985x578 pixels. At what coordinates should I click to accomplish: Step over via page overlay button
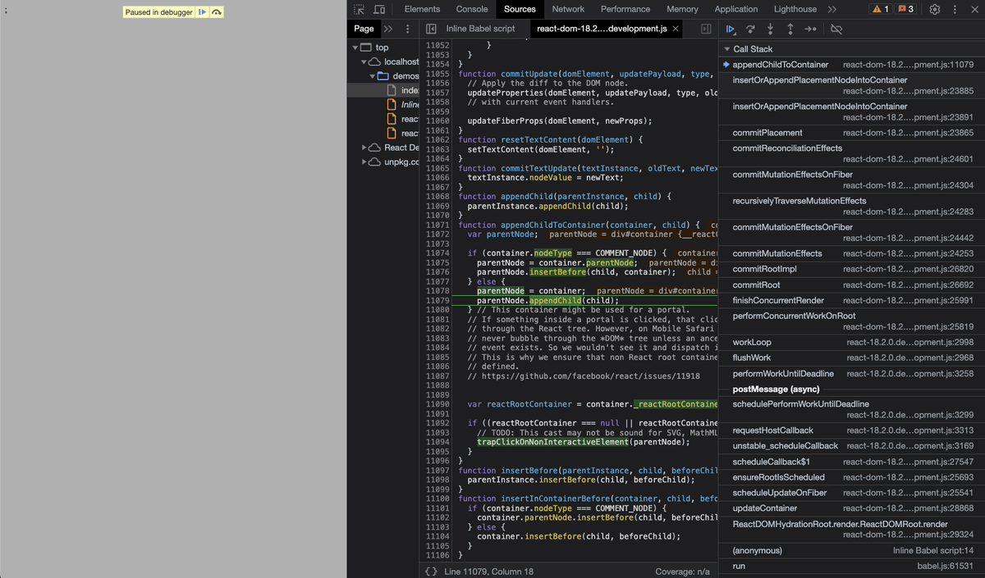coord(216,12)
